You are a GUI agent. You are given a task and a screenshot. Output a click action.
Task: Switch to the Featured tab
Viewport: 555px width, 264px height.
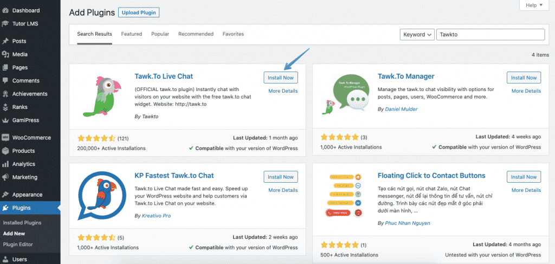pyautogui.click(x=132, y=34)
